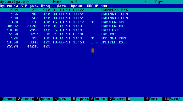Select file row LGAVIEW.EXE

[91, 26]
